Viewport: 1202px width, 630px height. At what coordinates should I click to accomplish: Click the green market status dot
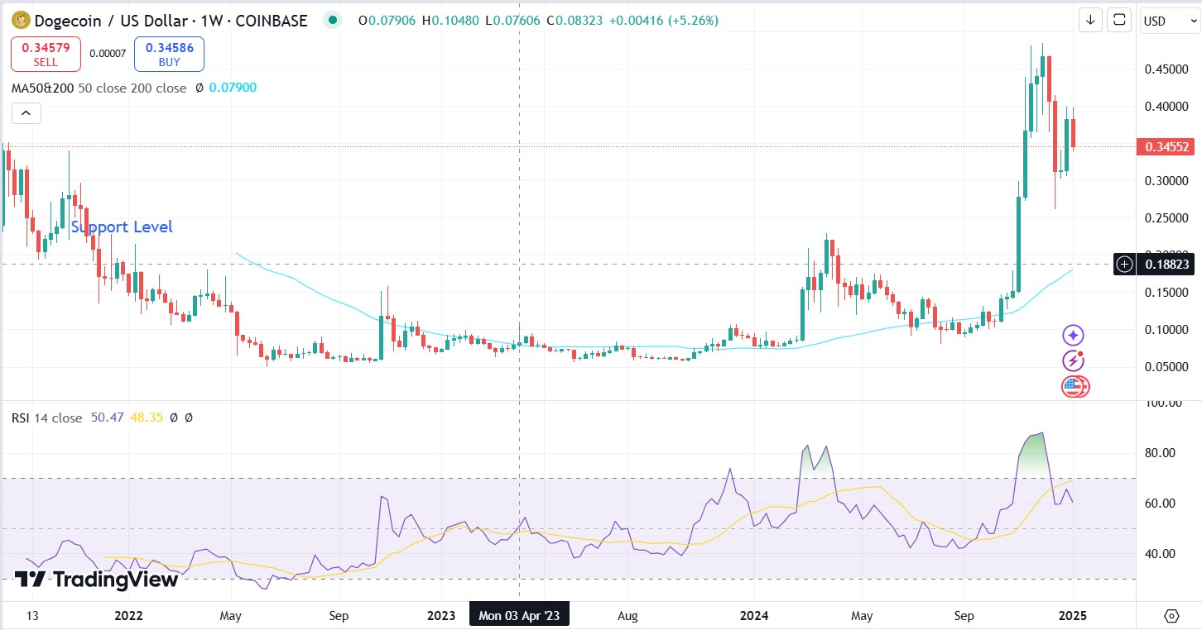333,20
